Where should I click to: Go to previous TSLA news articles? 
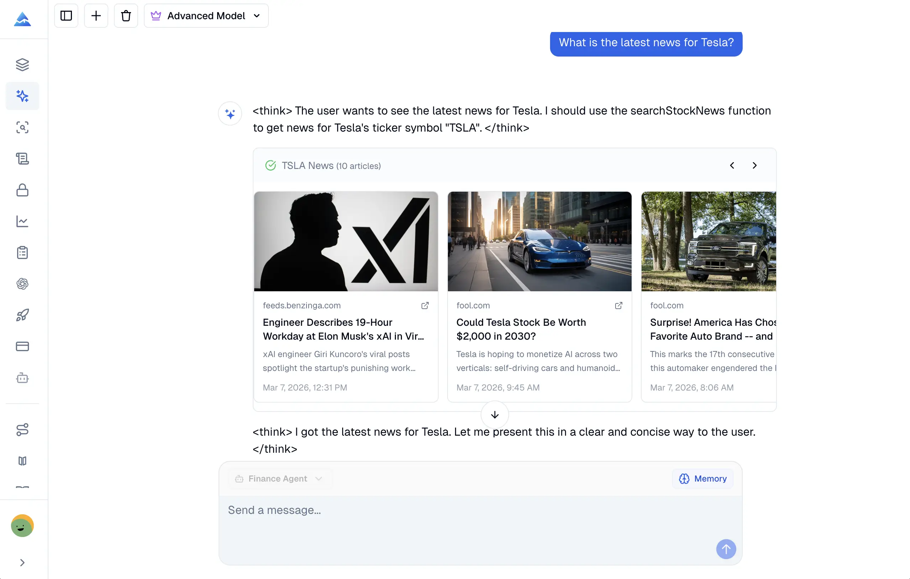click(x=732, y=165)
